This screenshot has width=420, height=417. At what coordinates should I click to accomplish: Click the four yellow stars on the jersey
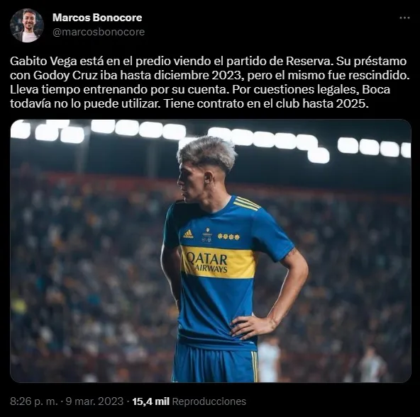tap(228, 236)
